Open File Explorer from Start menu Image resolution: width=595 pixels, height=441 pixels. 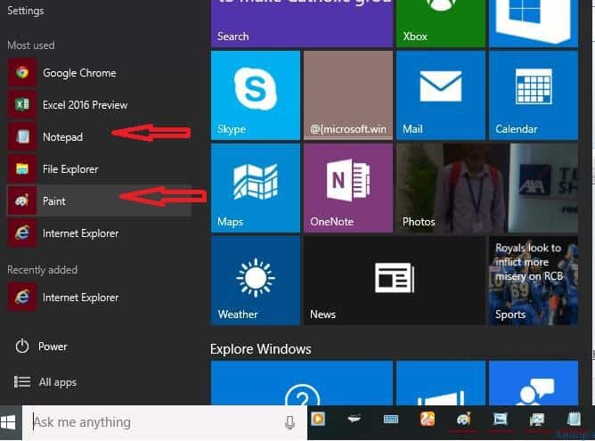click(100, 169)
